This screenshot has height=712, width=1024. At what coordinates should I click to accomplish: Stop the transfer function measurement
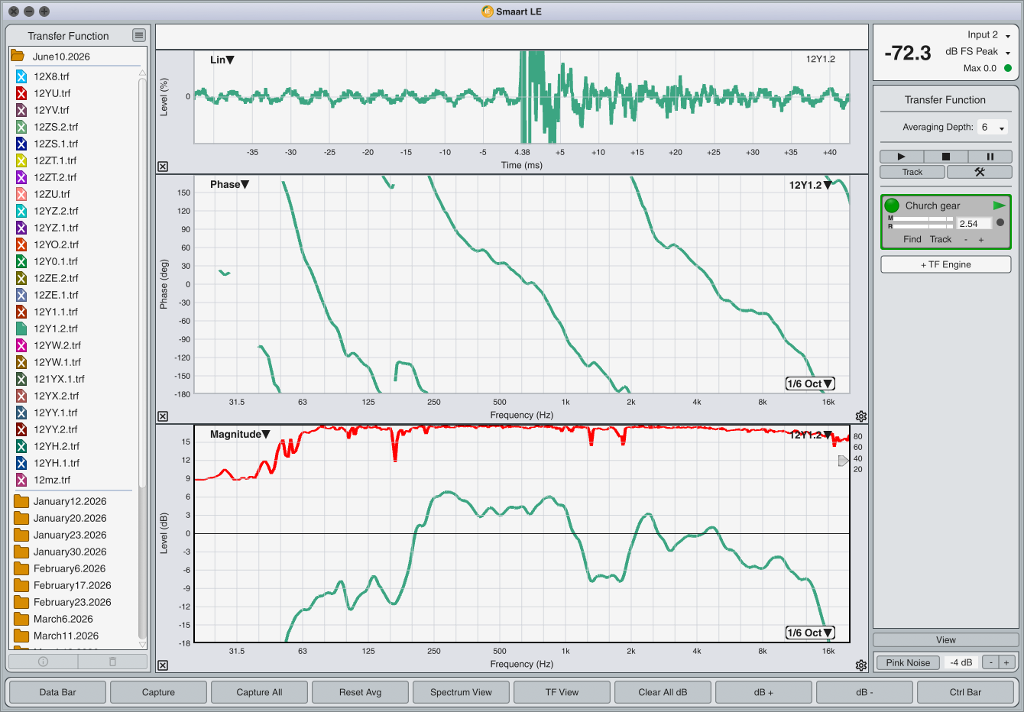coord(945,157)
